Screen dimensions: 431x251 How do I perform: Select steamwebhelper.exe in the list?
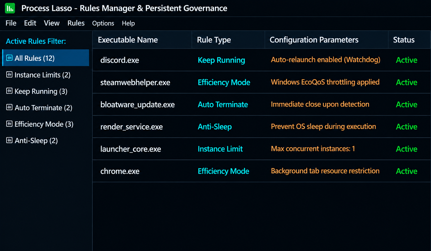(135, 83)
